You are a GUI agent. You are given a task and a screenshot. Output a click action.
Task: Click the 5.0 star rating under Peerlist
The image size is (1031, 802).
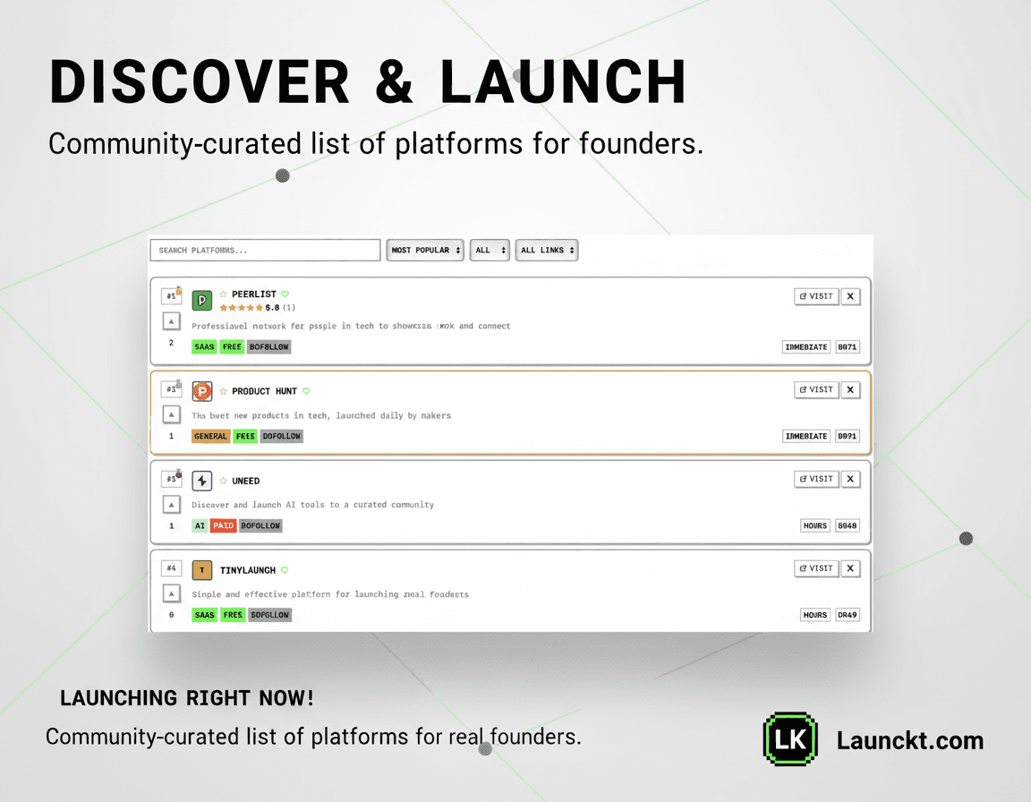tap(242, 307)
